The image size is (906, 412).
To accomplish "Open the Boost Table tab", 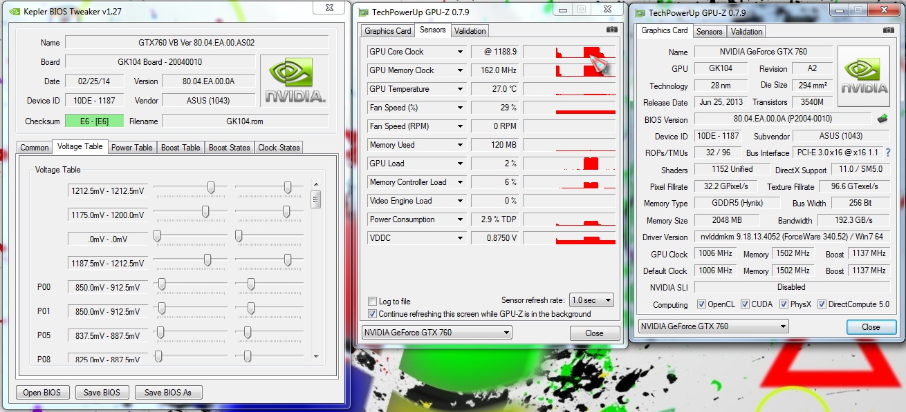I will click(181, 148).
